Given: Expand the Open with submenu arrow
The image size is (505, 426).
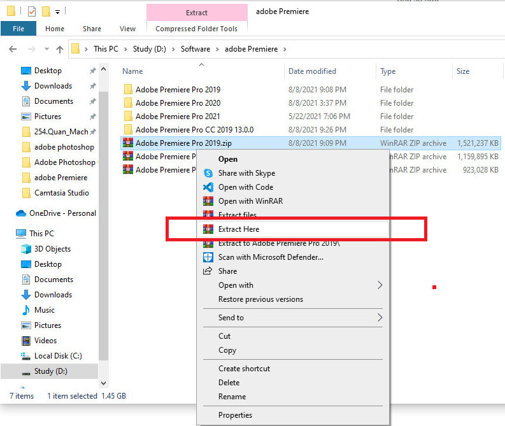Looking at the screenshot, I should [x=380, y=285].
